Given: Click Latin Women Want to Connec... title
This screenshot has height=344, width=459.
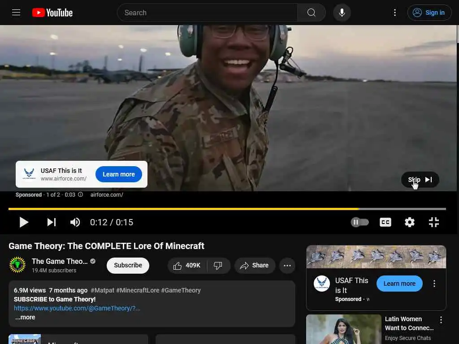Looking at the screenshot, I should pos(409,323).
